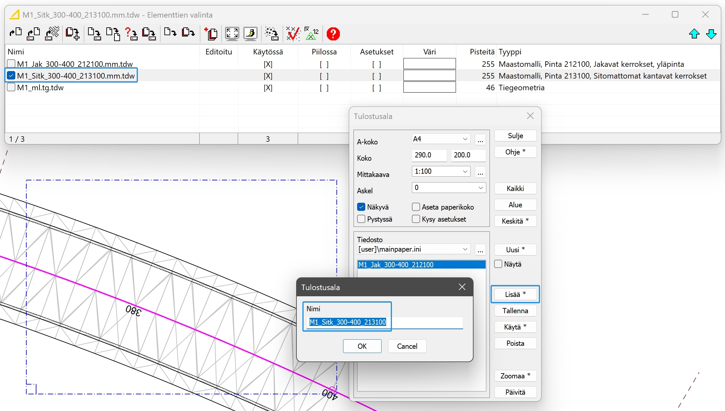Open the Tiedosto dropdown with mainpaper.ini
725x411 pixels.
click(414, 249)
